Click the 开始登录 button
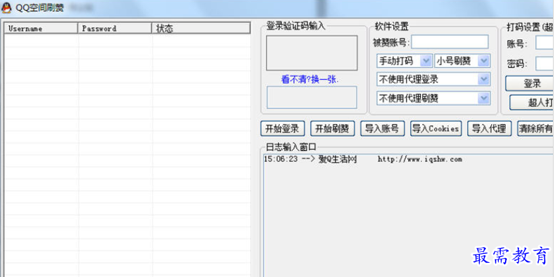Viewport: 555px width, 277px height. pyautogui.click(x=282, y=129)
